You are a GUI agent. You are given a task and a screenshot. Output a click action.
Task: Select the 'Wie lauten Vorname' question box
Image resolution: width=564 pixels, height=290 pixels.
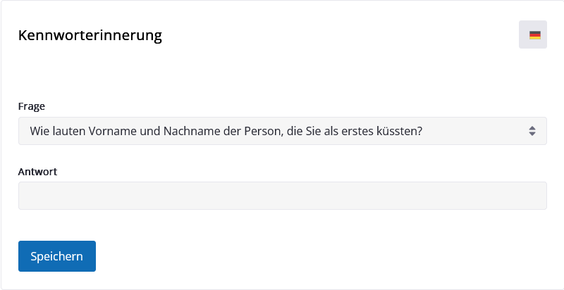point(283,131)
